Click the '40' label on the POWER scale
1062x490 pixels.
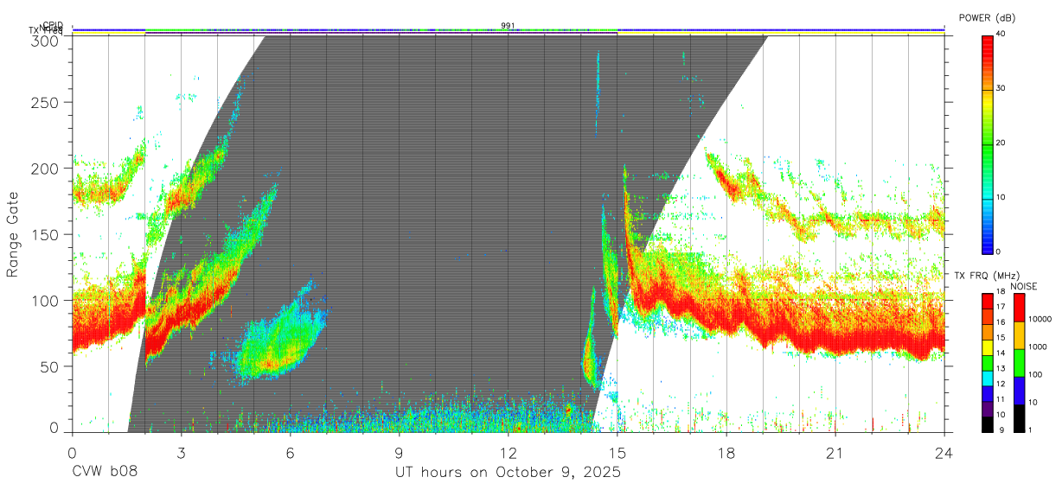(x=1002, y=35)
